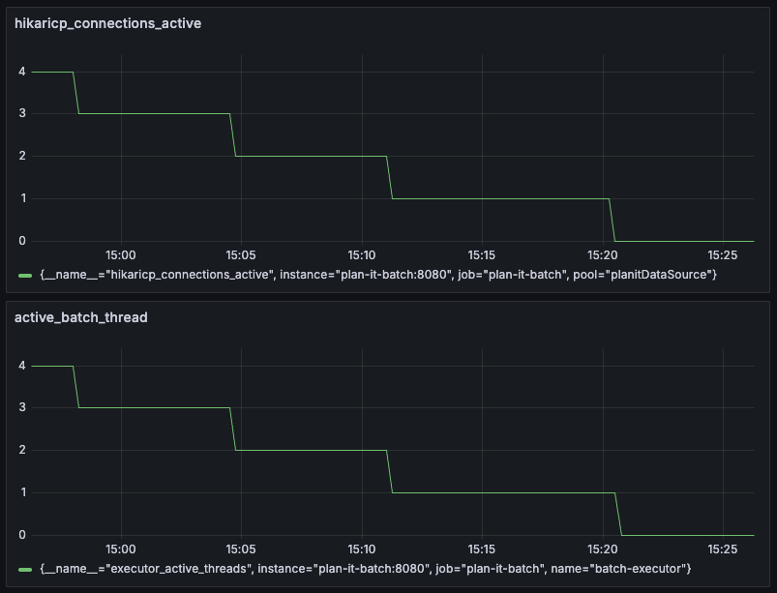Click the 15:10 label in the hikaricp panel
The width and height of the screenshot is (777, 593).
pos(361,255)
